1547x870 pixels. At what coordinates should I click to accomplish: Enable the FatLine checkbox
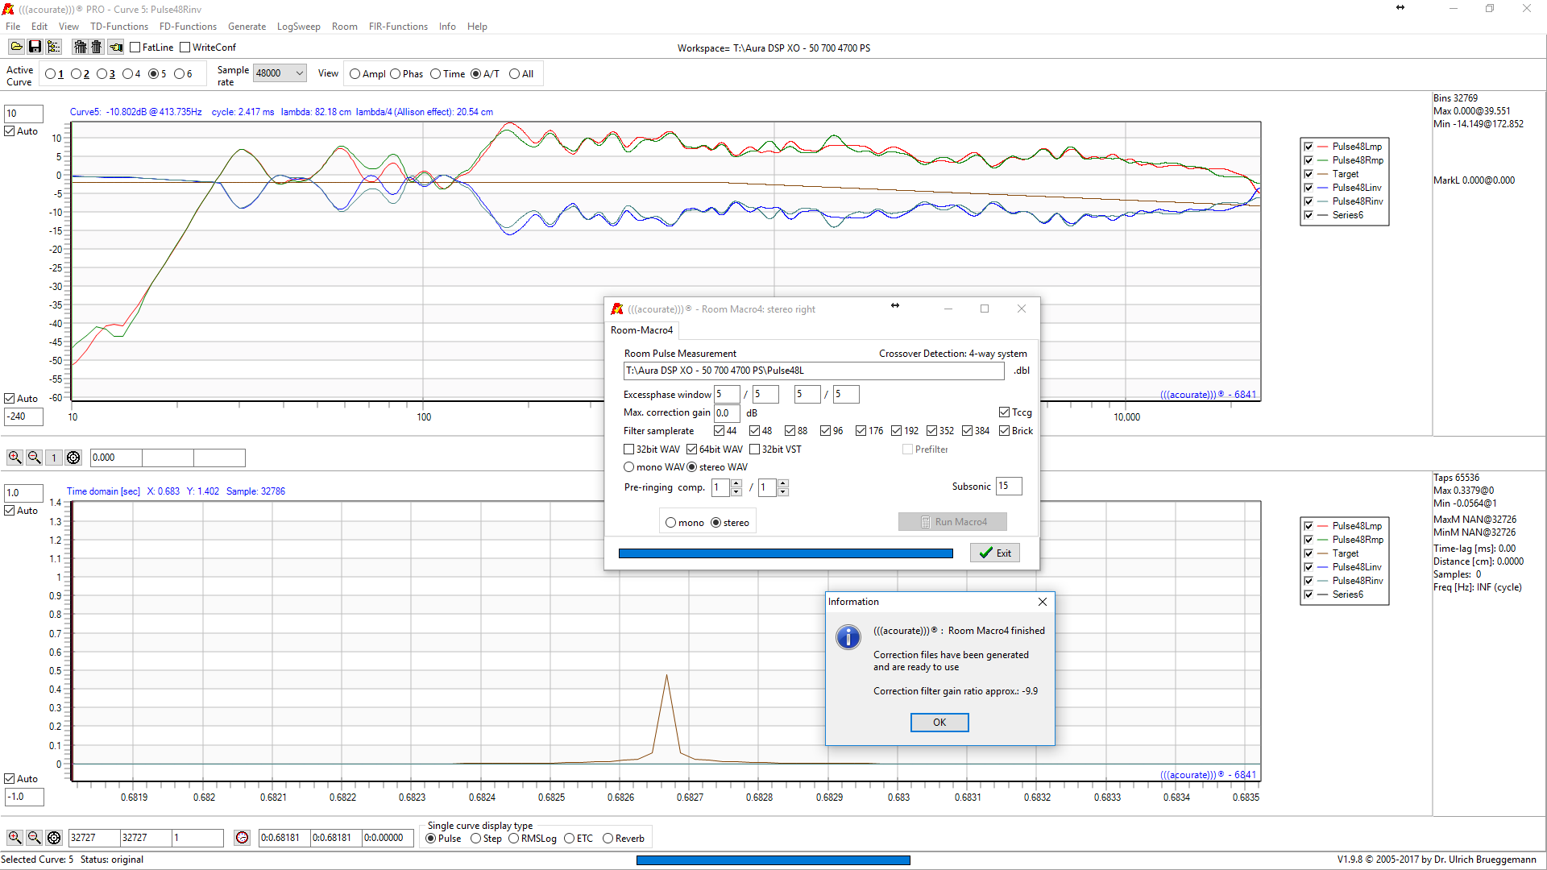tap(135, 48)
